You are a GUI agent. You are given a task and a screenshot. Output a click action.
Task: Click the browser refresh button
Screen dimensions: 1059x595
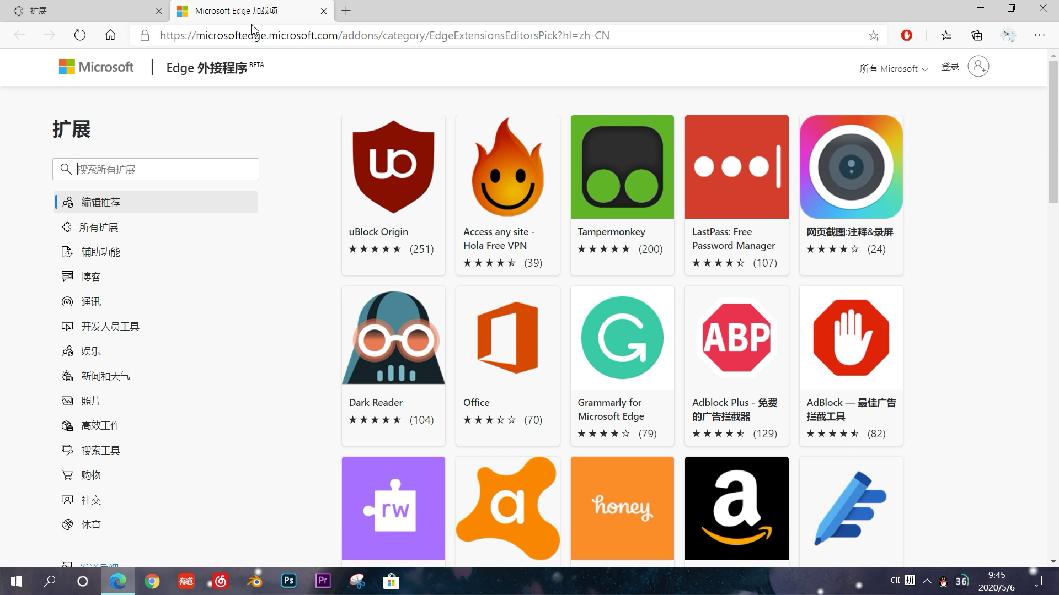[80, 35]
